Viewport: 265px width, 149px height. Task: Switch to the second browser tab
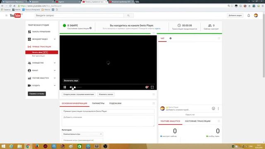41,2
